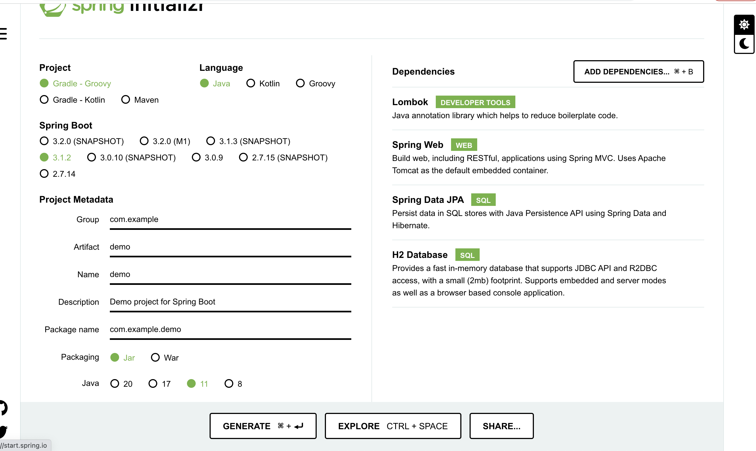This screenshot has height=451, width=756.
Task: Select Gradle - Groovy project type
Action: [75, 83]
